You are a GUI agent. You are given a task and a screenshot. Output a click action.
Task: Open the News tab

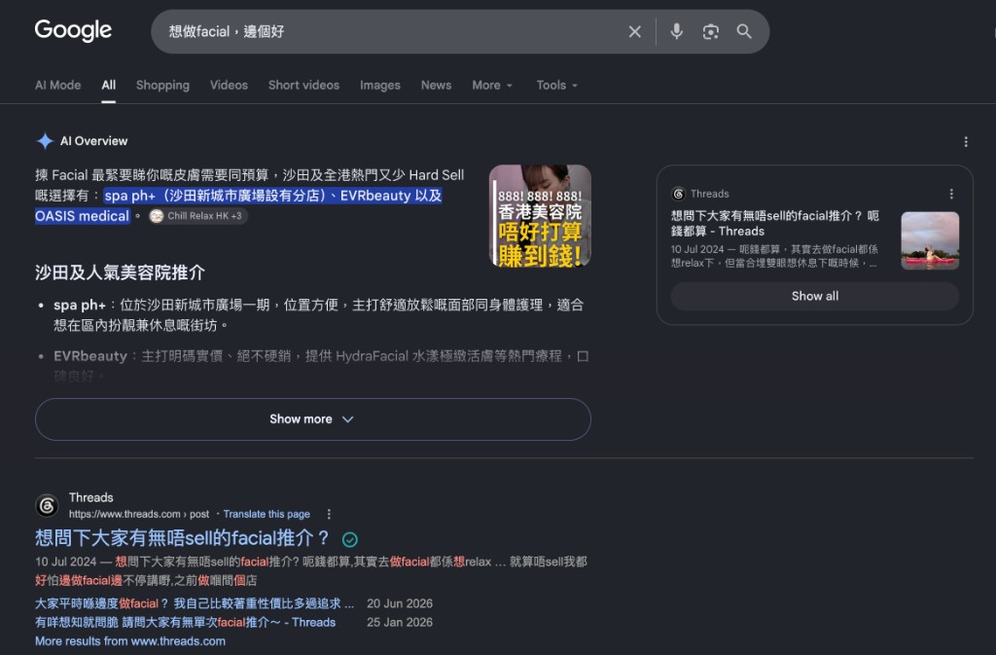[436, 85]
